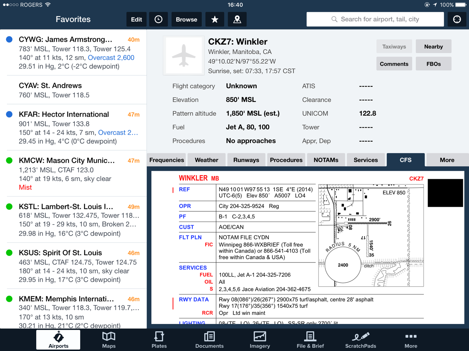The width and height of the screenshot is (469, 351).
Task: Switch to the Weather tab
Action: [206, 160]
